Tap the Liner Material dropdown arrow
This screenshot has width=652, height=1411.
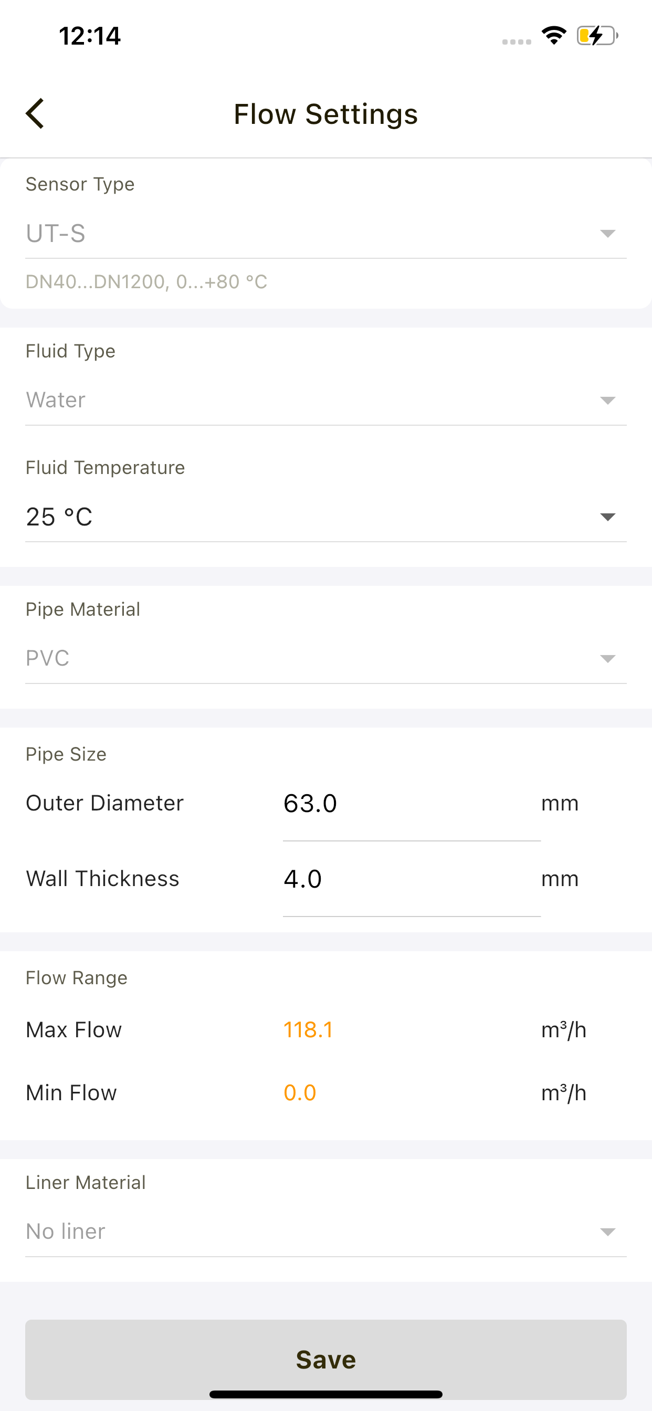[x=607, y=1232]
